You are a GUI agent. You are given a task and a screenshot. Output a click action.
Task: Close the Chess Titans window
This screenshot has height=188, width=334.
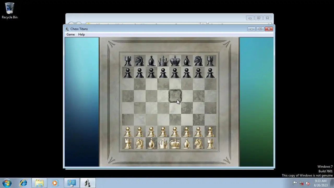[269, 29]
